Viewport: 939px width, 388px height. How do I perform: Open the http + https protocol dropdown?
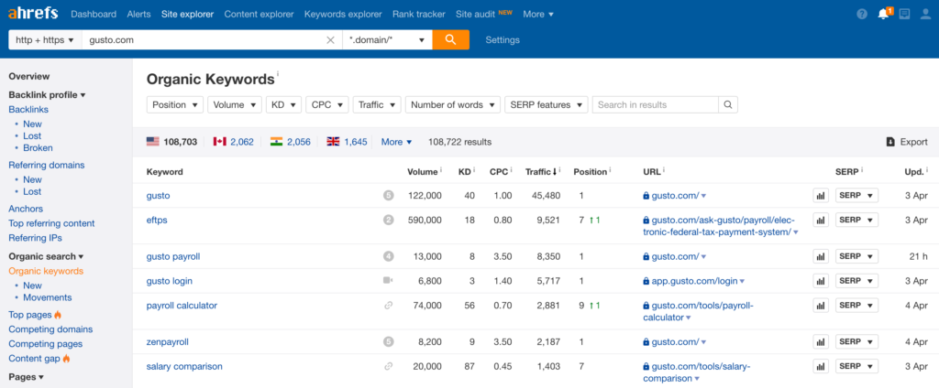pyautogui.click(x=45, y=40)
